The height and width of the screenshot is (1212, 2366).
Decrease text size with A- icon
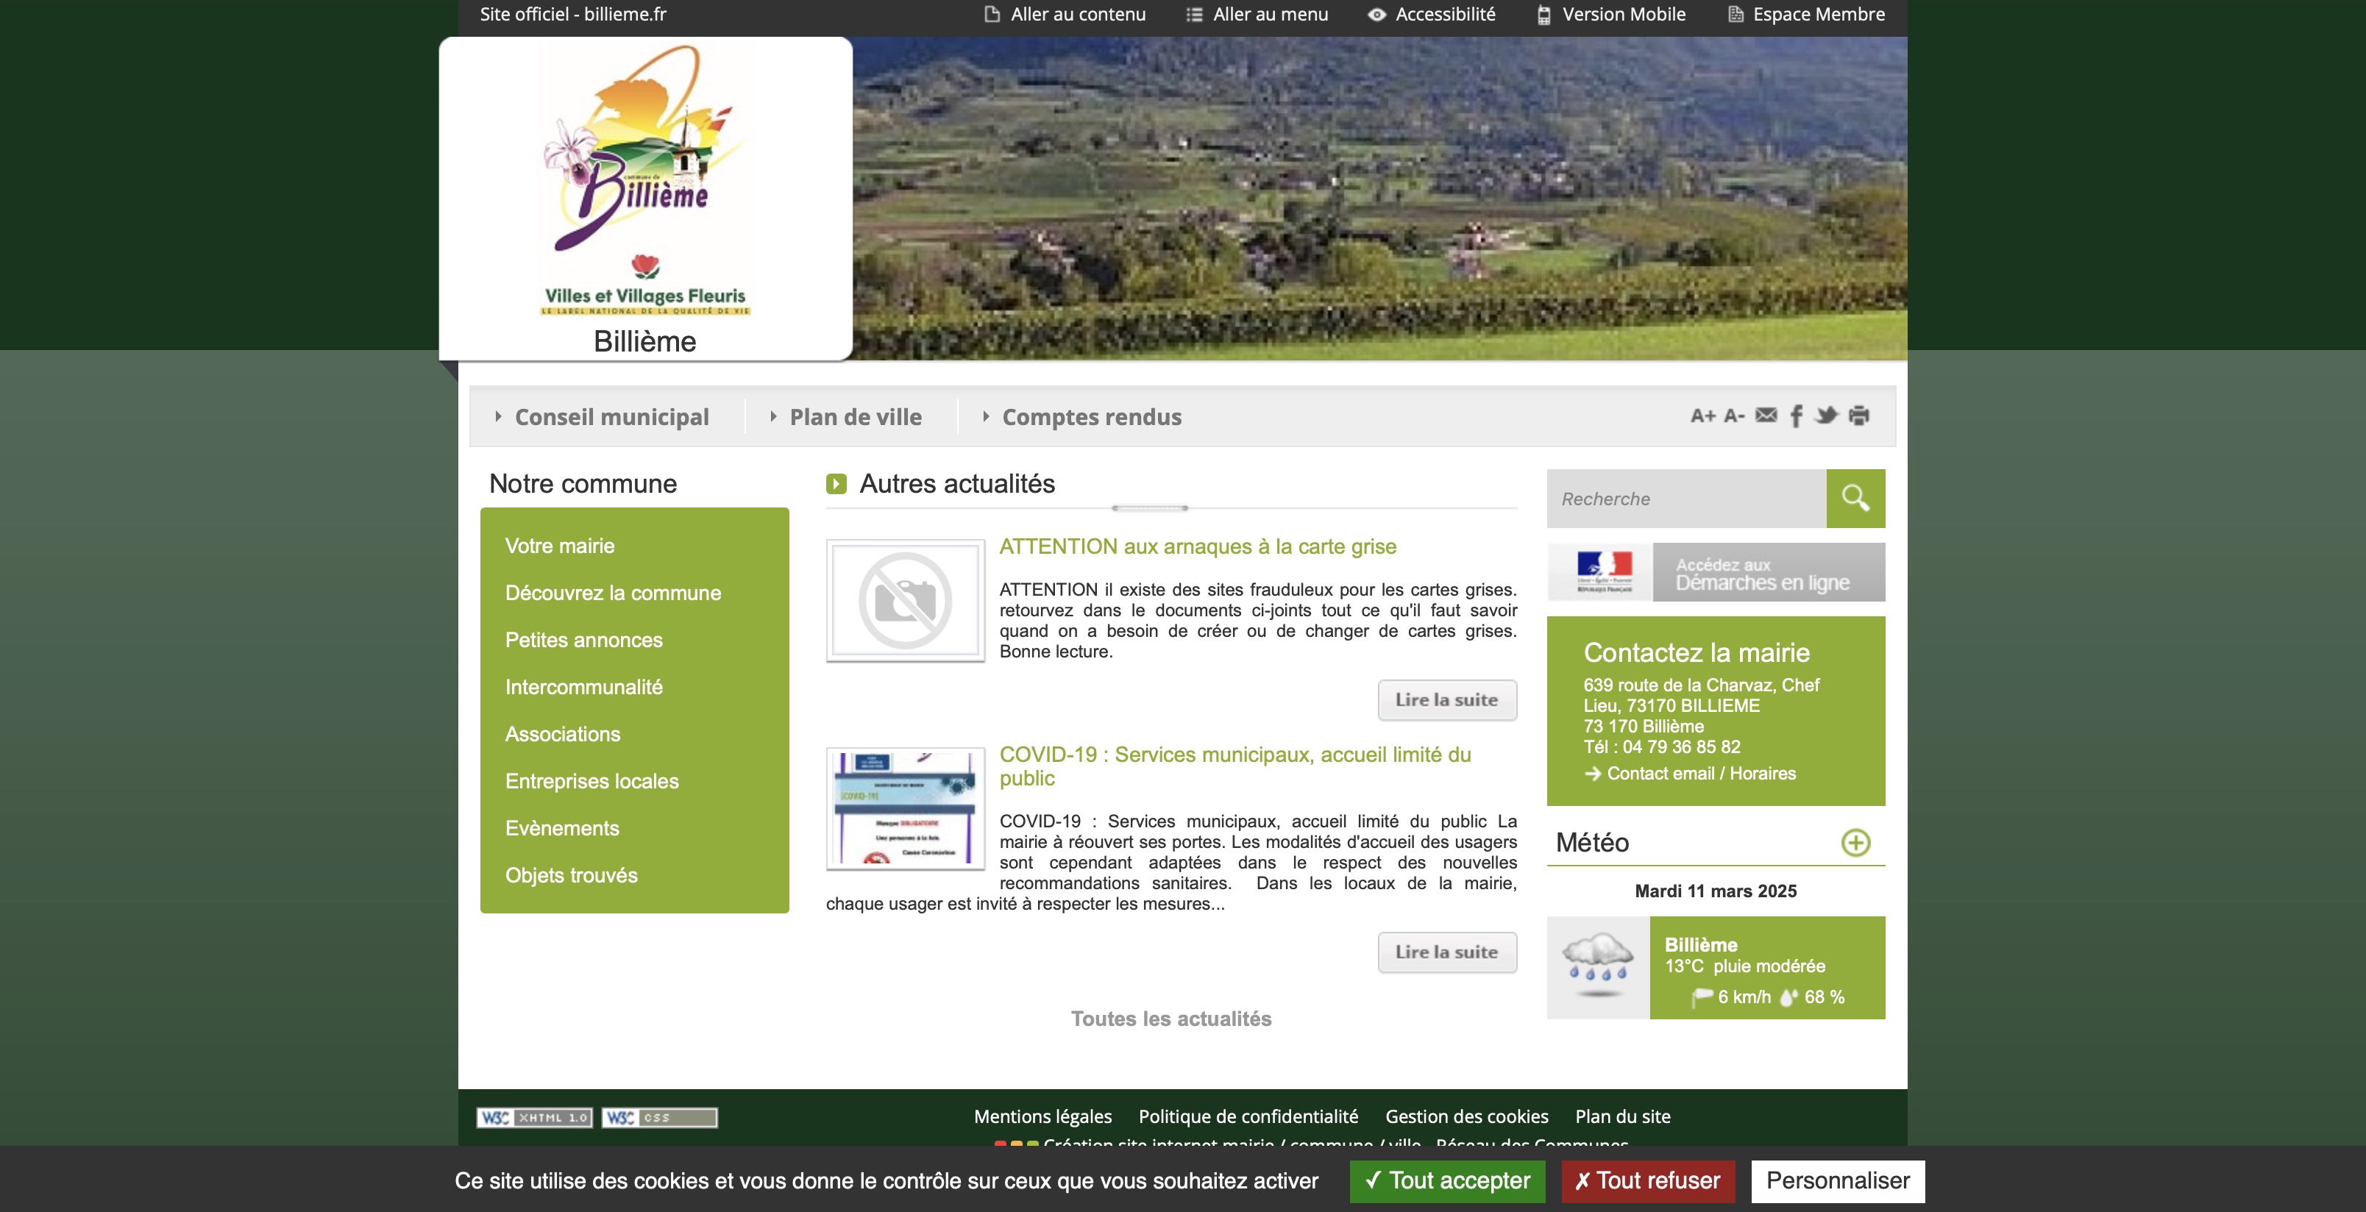coord(1734,416)
